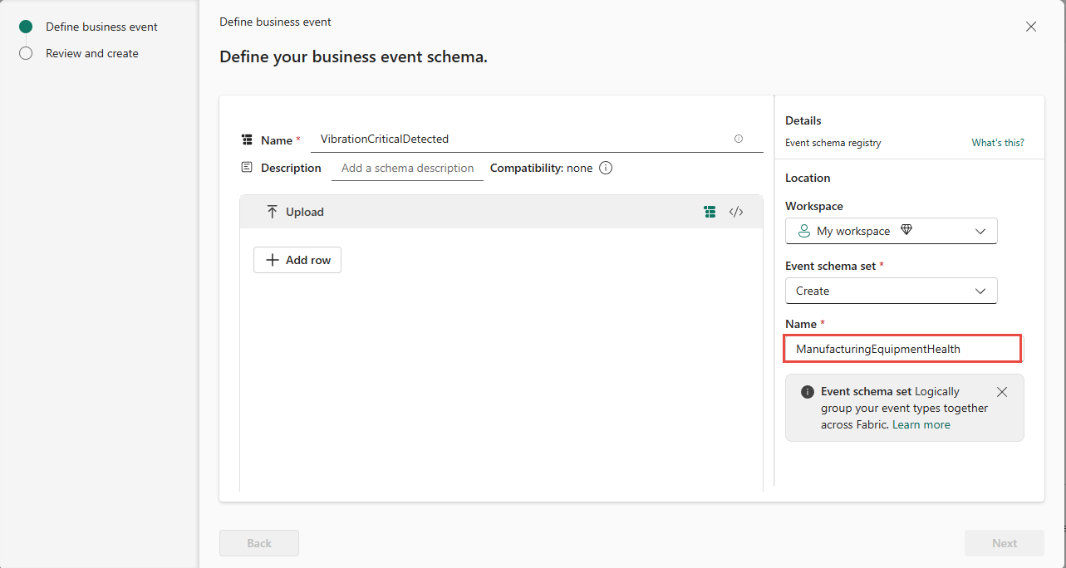Open the What's this? link

point(998,143)
